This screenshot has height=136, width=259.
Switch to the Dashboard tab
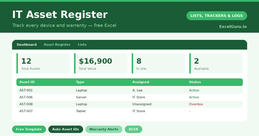pyautogui.click(x=27, y=45)
